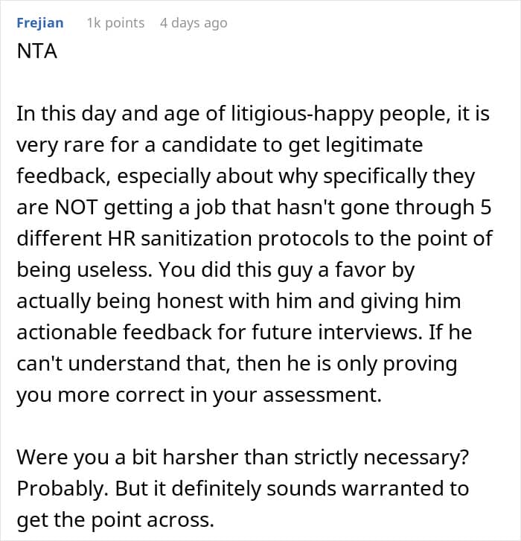The image size is (521, 541).
Task: Open the Frejian user profile link
Action: pyautogui.click(x=40, y=23)
